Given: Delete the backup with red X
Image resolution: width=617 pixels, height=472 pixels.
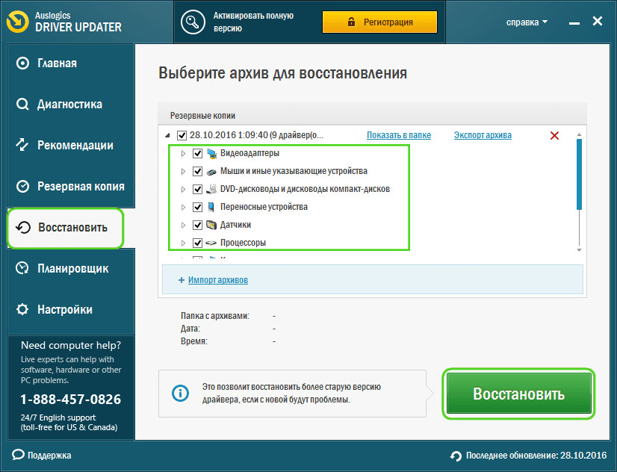Looking at the screenshot, I should coord(554,136).
